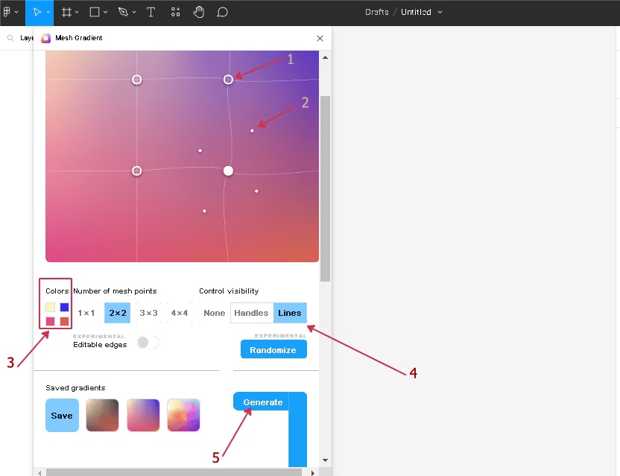Choose the 3×3 mesh points option
The height and width of the screenshot is (476, 620).
[x=148, y=313]
